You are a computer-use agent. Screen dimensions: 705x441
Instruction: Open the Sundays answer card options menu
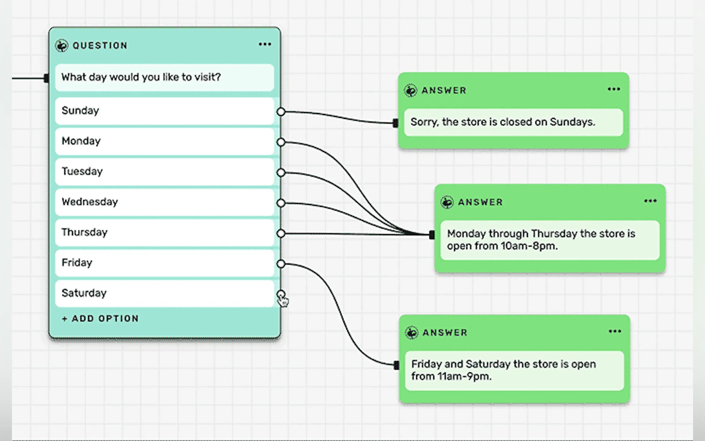click(613, 89)
